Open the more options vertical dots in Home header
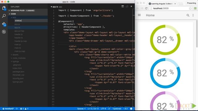 point(193,15)
